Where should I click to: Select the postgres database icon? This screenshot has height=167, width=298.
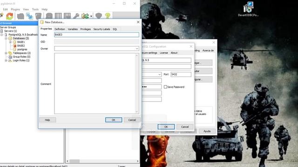point(14,49)
